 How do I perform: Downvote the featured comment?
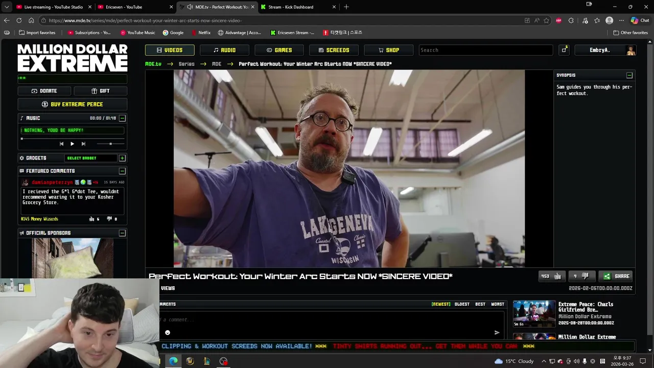click(109, 219)
